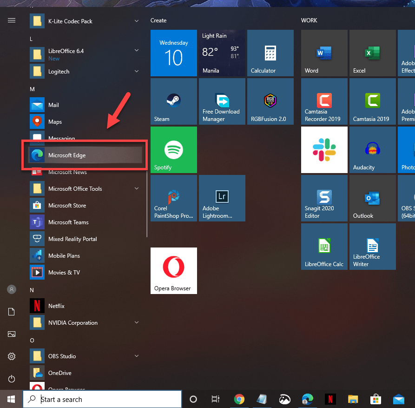Open the Pictures shortcut in sidebar
Image resolution: width=415 pixels, height=408 pixels.
(11, 334)
